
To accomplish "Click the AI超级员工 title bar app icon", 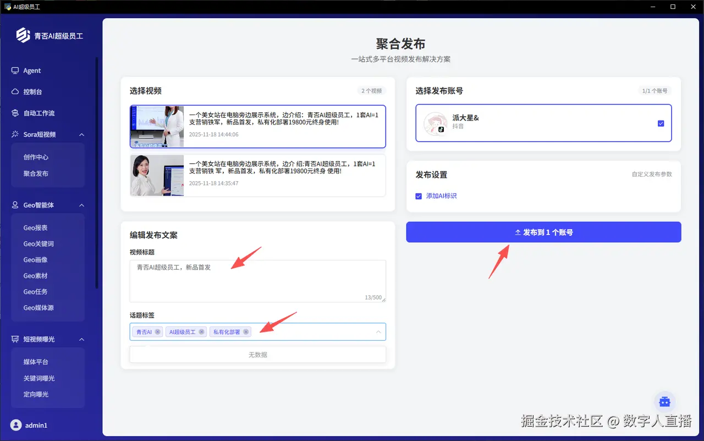I will click(8, 7).
